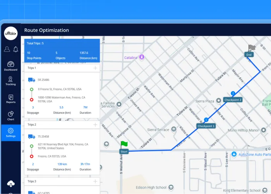Click the Catalina place marker

point(142,57)
